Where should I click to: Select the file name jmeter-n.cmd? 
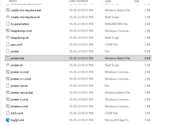[x=20, y=72]
